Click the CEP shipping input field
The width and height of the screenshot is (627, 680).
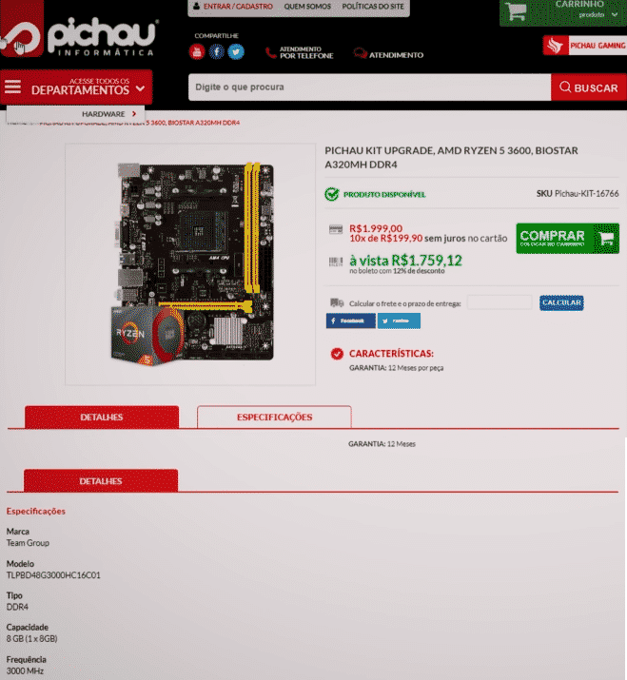[500, 302]
